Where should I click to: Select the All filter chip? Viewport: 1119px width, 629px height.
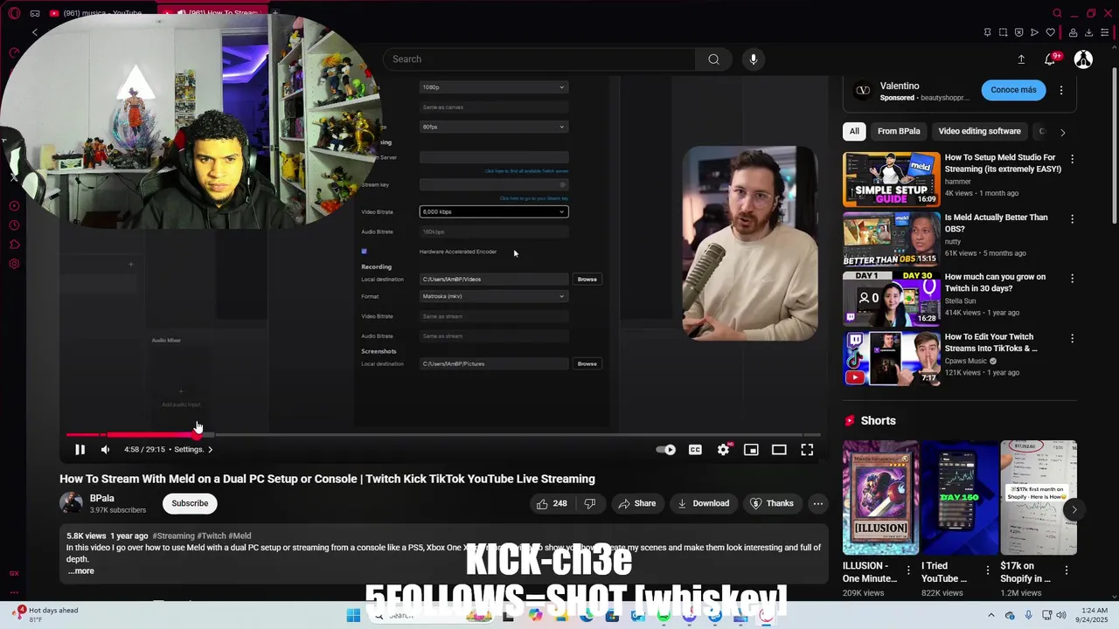point(854,131)
